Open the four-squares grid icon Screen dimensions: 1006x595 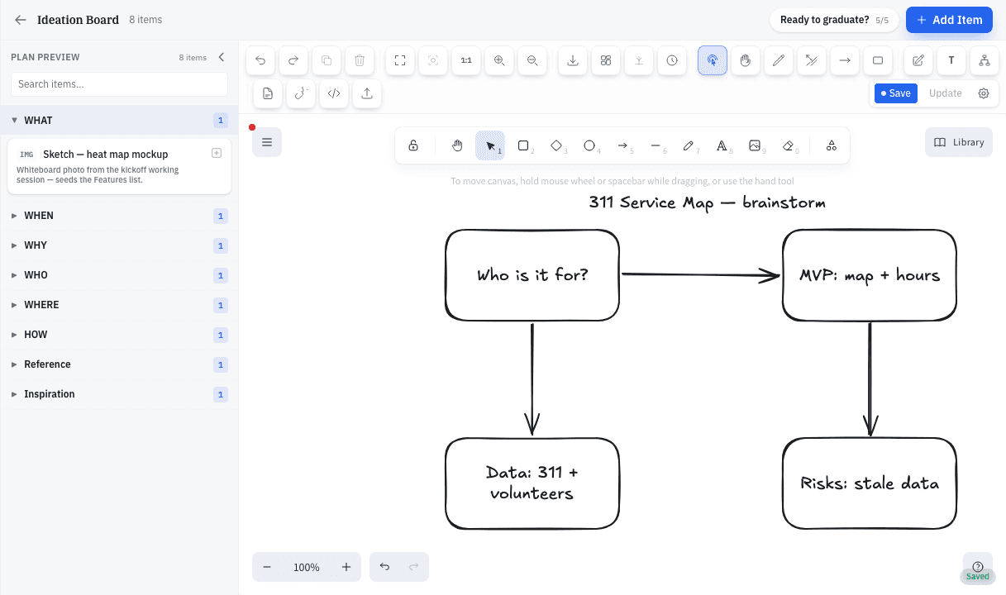point(606,60)
